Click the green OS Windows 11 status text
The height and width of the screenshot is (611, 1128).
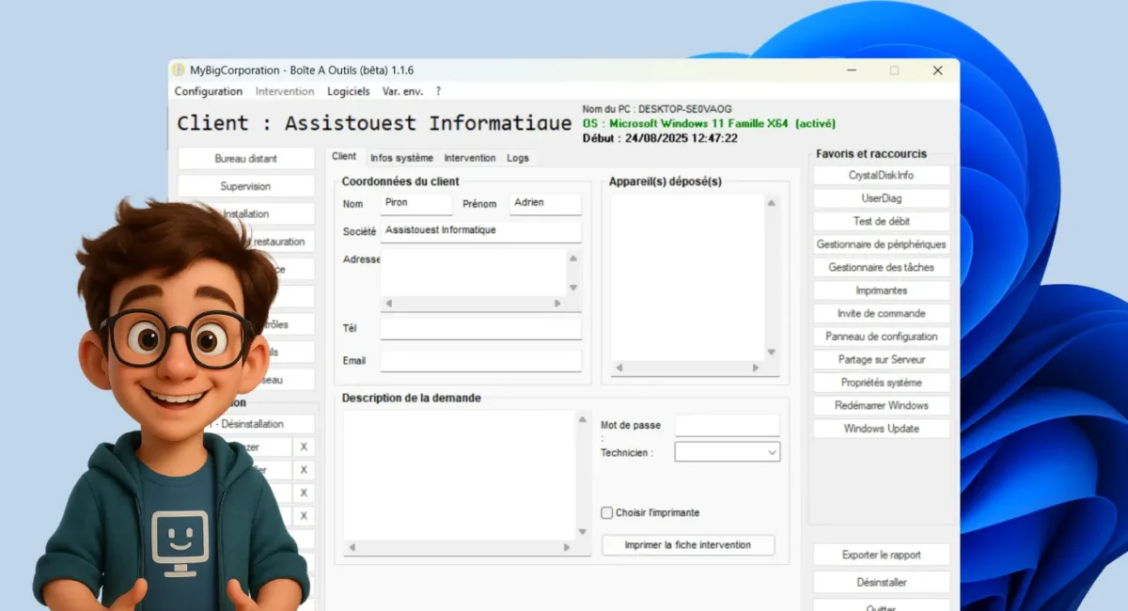(709, 123)
